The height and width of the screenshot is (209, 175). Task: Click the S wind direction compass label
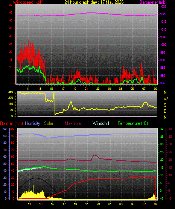click(x=165, y=105)
